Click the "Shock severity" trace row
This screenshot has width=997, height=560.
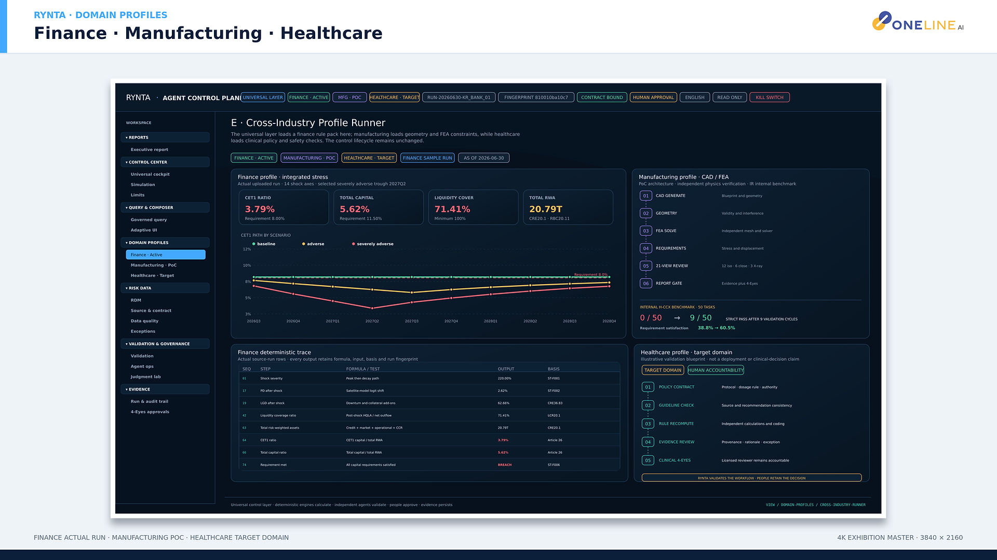click(429, 379)
